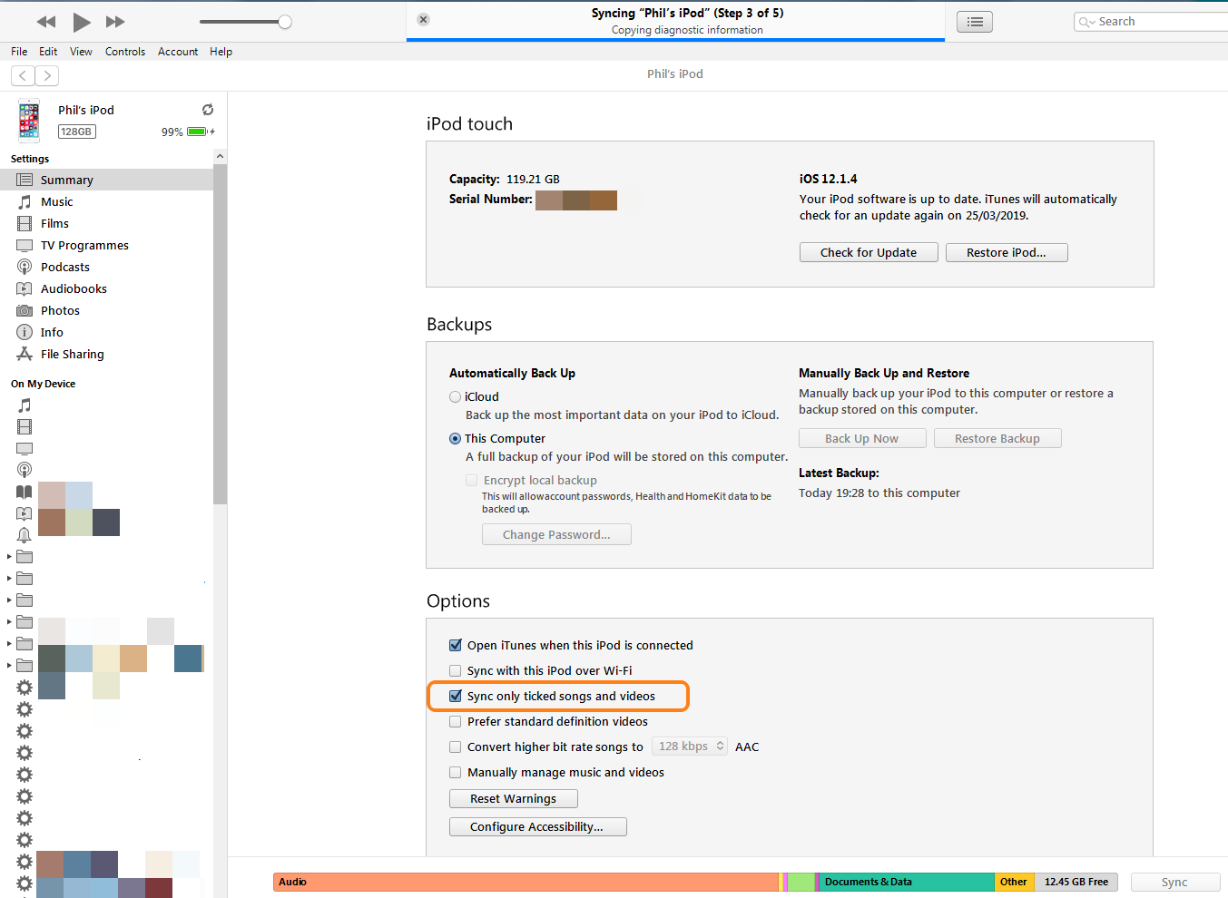Click the Sync button
The height and width of the screenshot is (898, 1228).
coord(1174,882)
